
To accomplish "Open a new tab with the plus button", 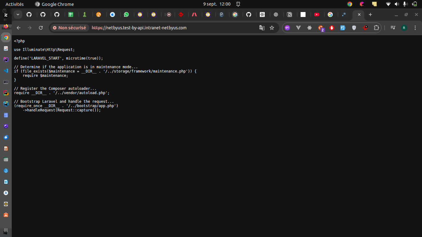I will 370,15.
